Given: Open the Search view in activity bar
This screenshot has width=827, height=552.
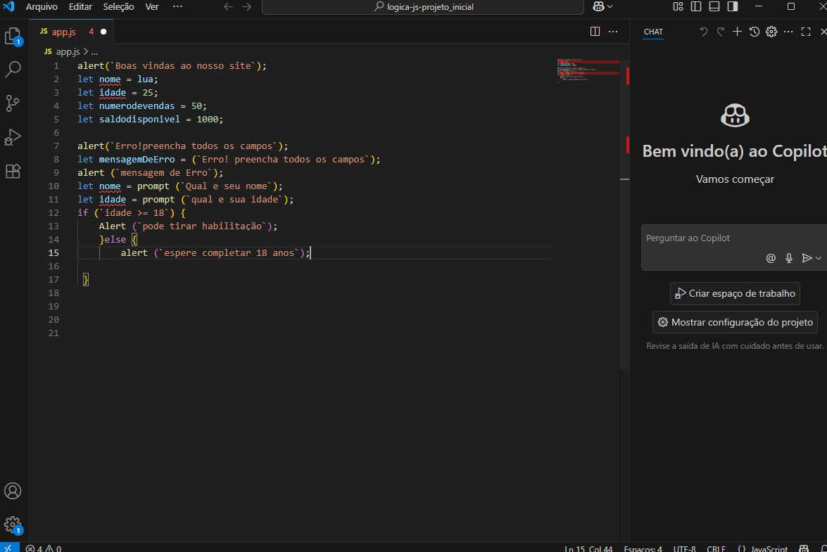Looking at the screenshot, I should pyautogui.click(x=13, y=69).
